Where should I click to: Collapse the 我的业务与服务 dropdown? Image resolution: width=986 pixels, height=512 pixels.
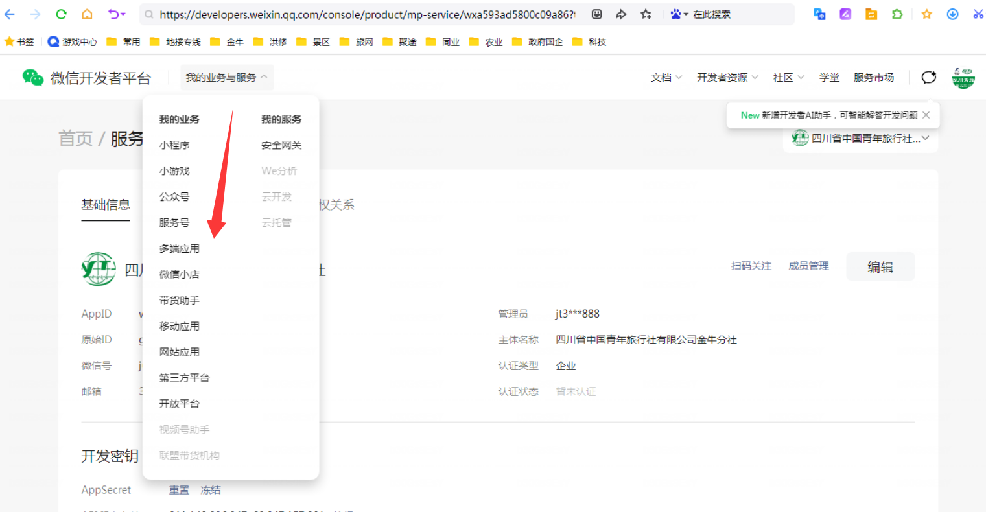click(x=226, y=78)
